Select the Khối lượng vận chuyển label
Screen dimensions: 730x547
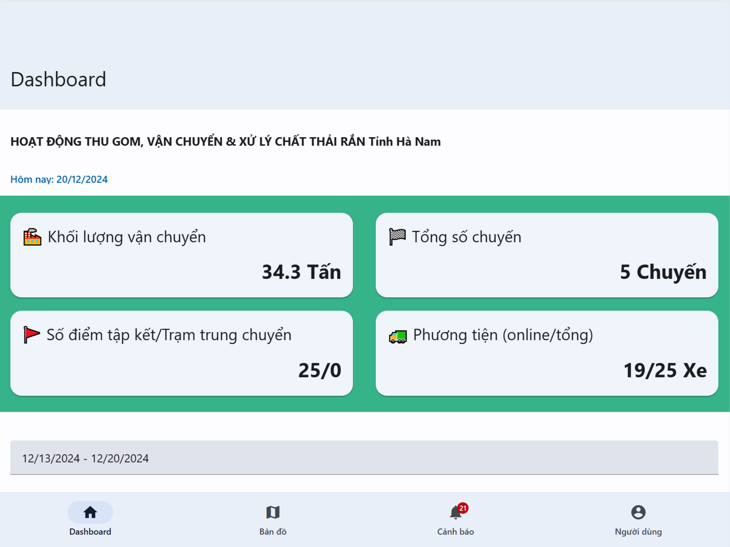(x=127, y=237)
